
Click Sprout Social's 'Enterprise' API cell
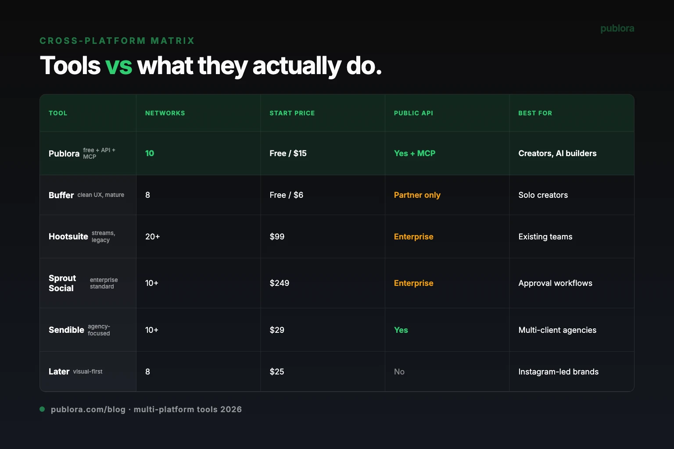click(x=413, y=283)
